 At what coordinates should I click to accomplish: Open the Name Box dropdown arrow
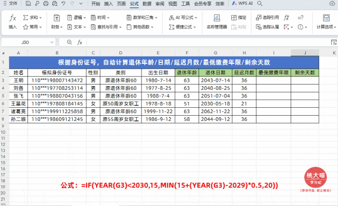click(x=52, y=42)
